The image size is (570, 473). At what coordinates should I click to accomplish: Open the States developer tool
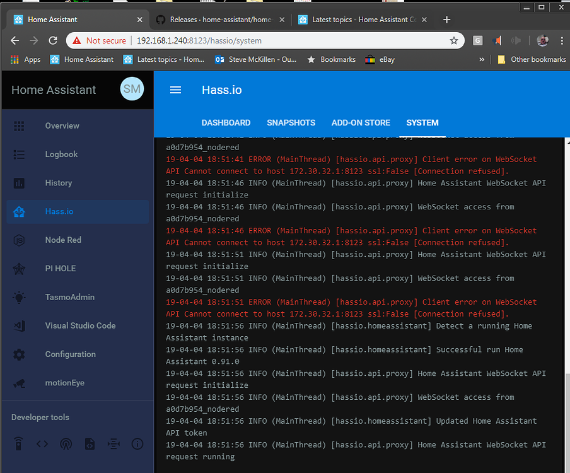pos(42,444)
